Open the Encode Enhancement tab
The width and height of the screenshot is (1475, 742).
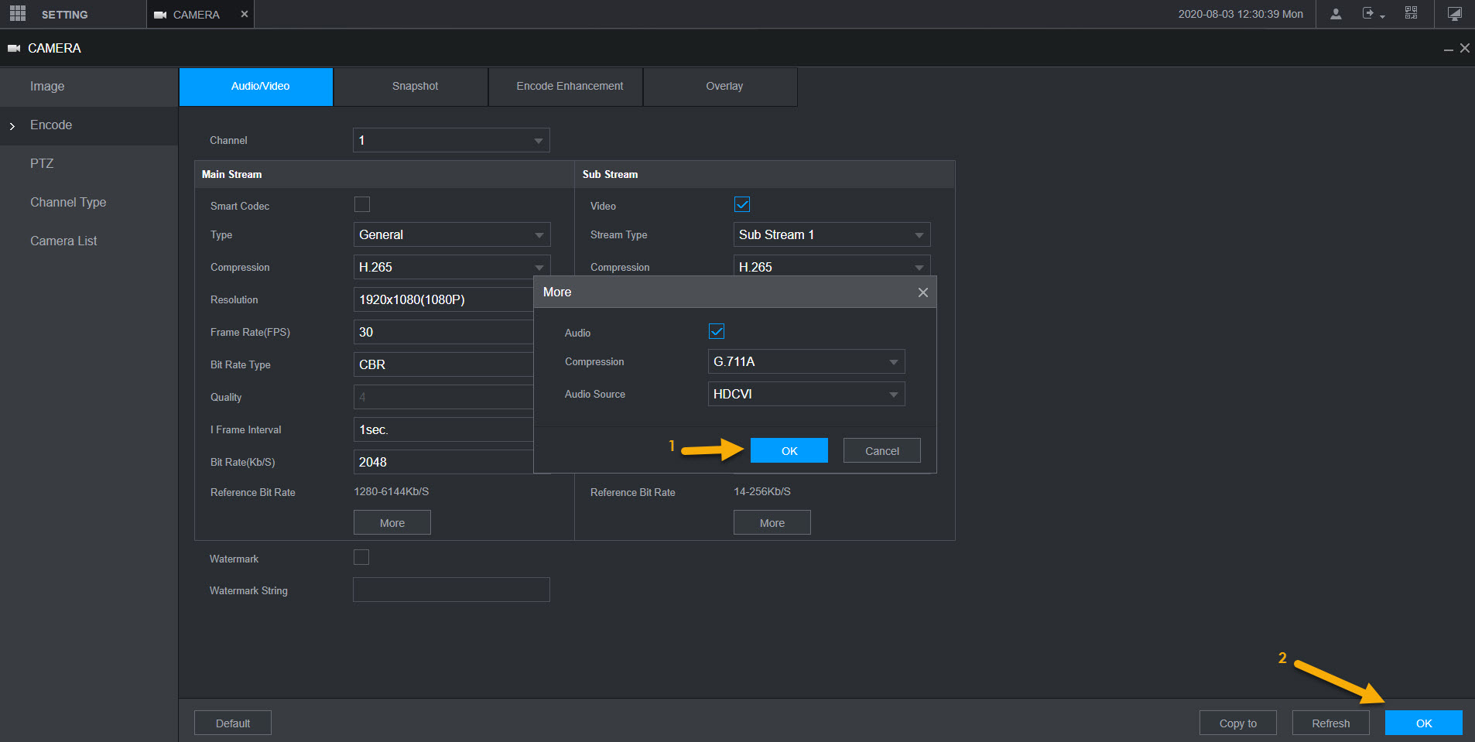coord(570,86)
